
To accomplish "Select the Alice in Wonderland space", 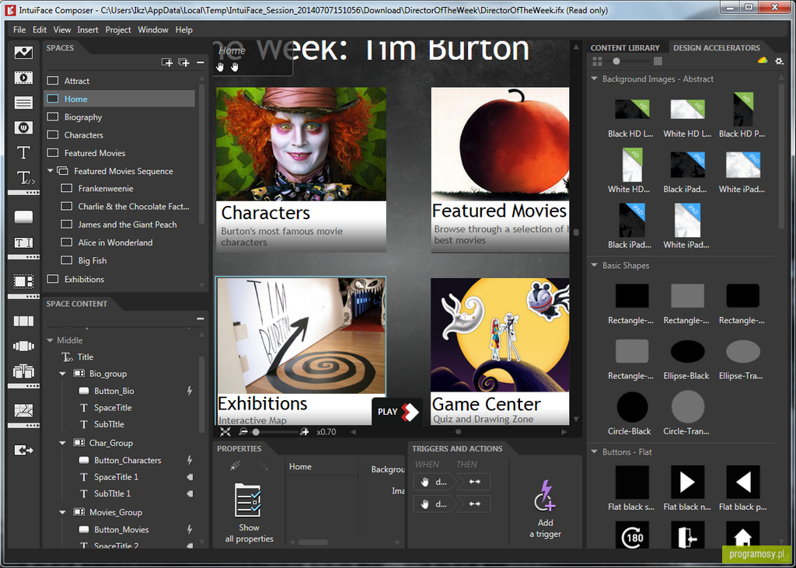I will pyautogui.click(x=115, y=242).
